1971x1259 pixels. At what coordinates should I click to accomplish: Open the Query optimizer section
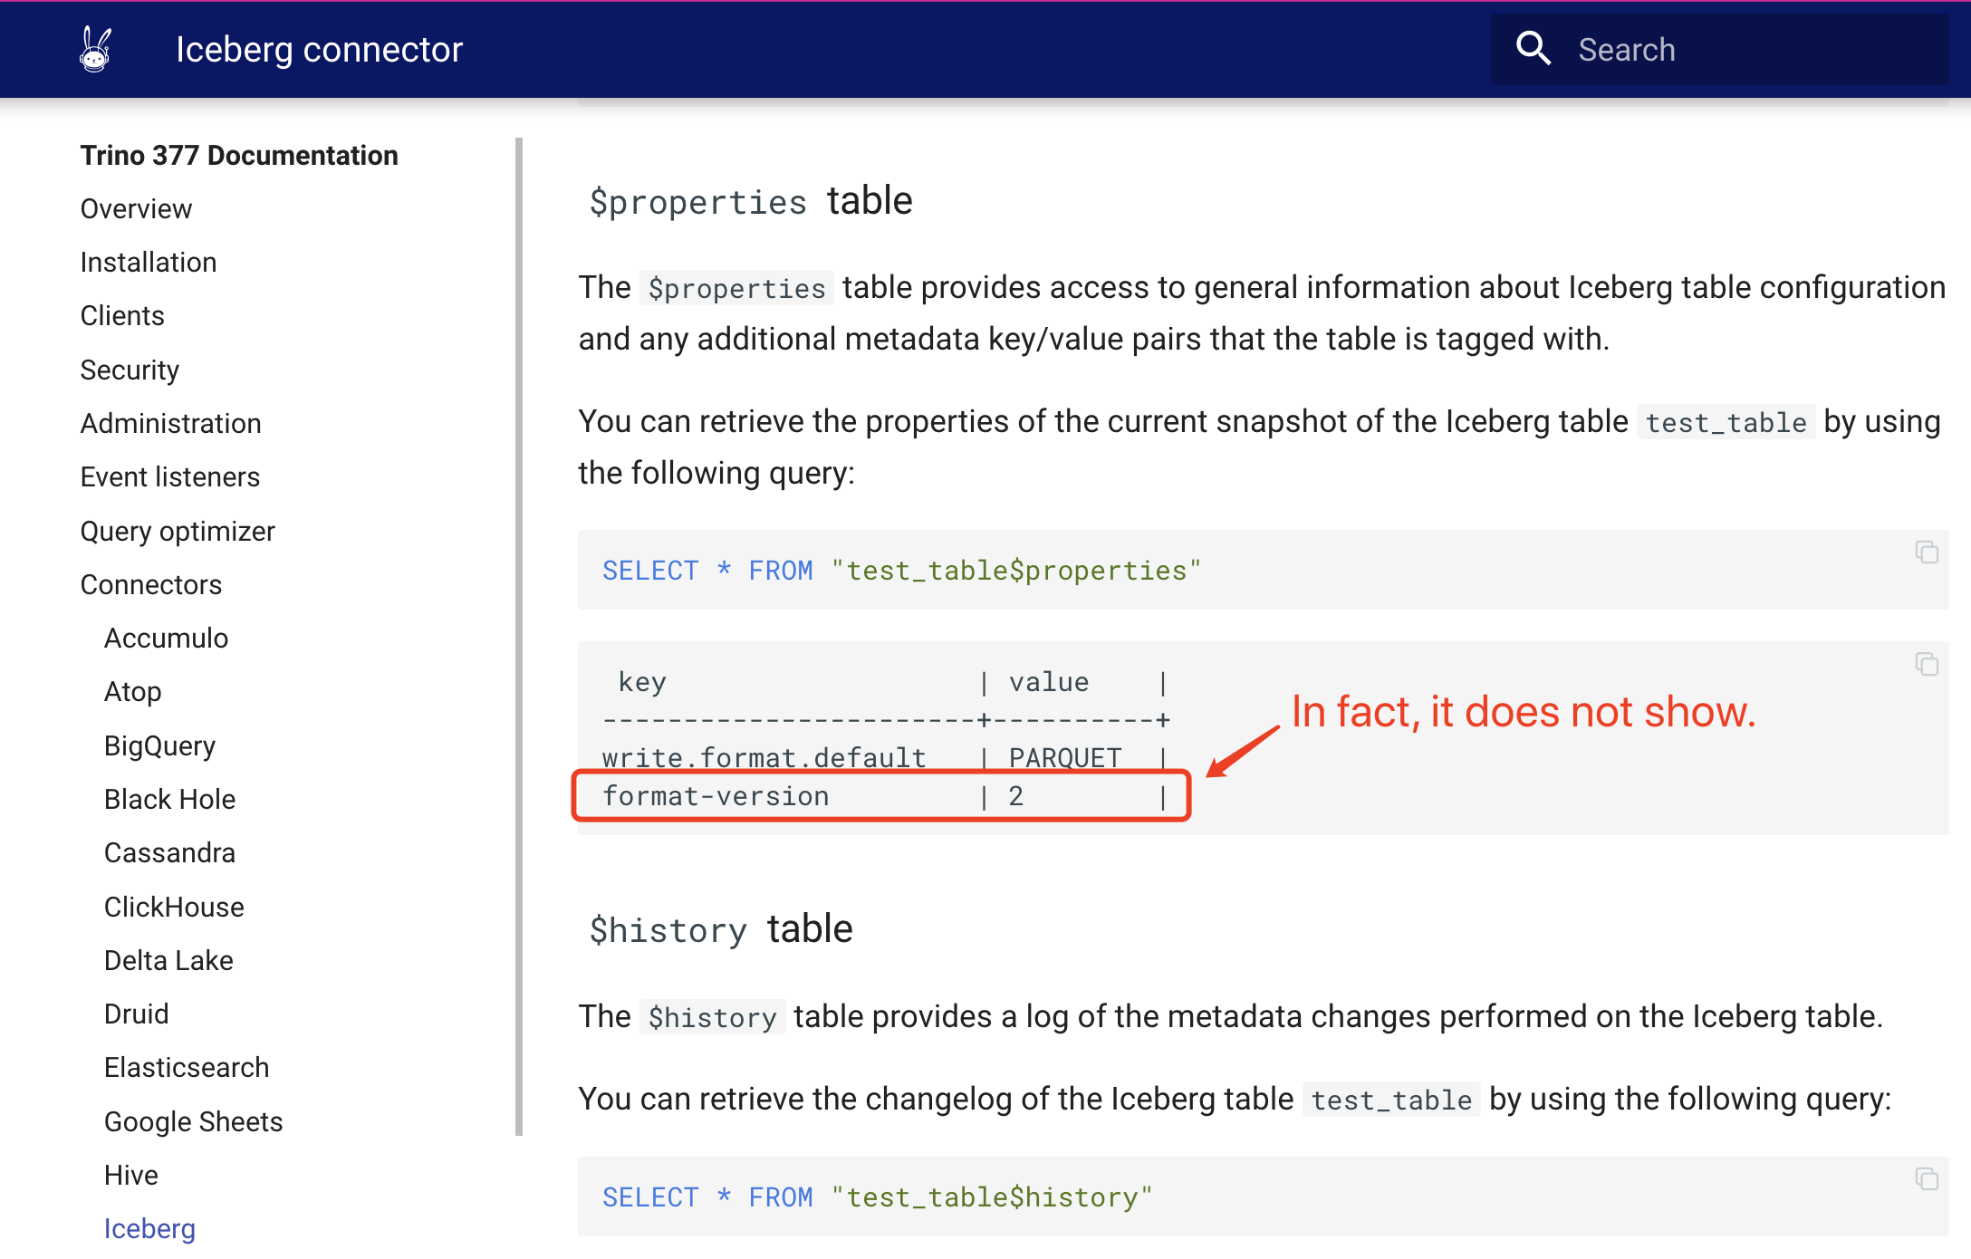[178, 531]
